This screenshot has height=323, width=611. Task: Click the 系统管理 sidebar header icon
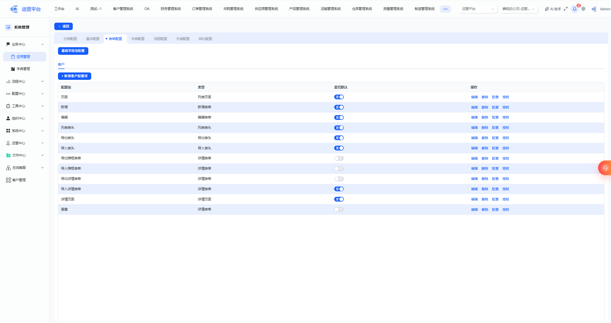[x=8, y=27]
